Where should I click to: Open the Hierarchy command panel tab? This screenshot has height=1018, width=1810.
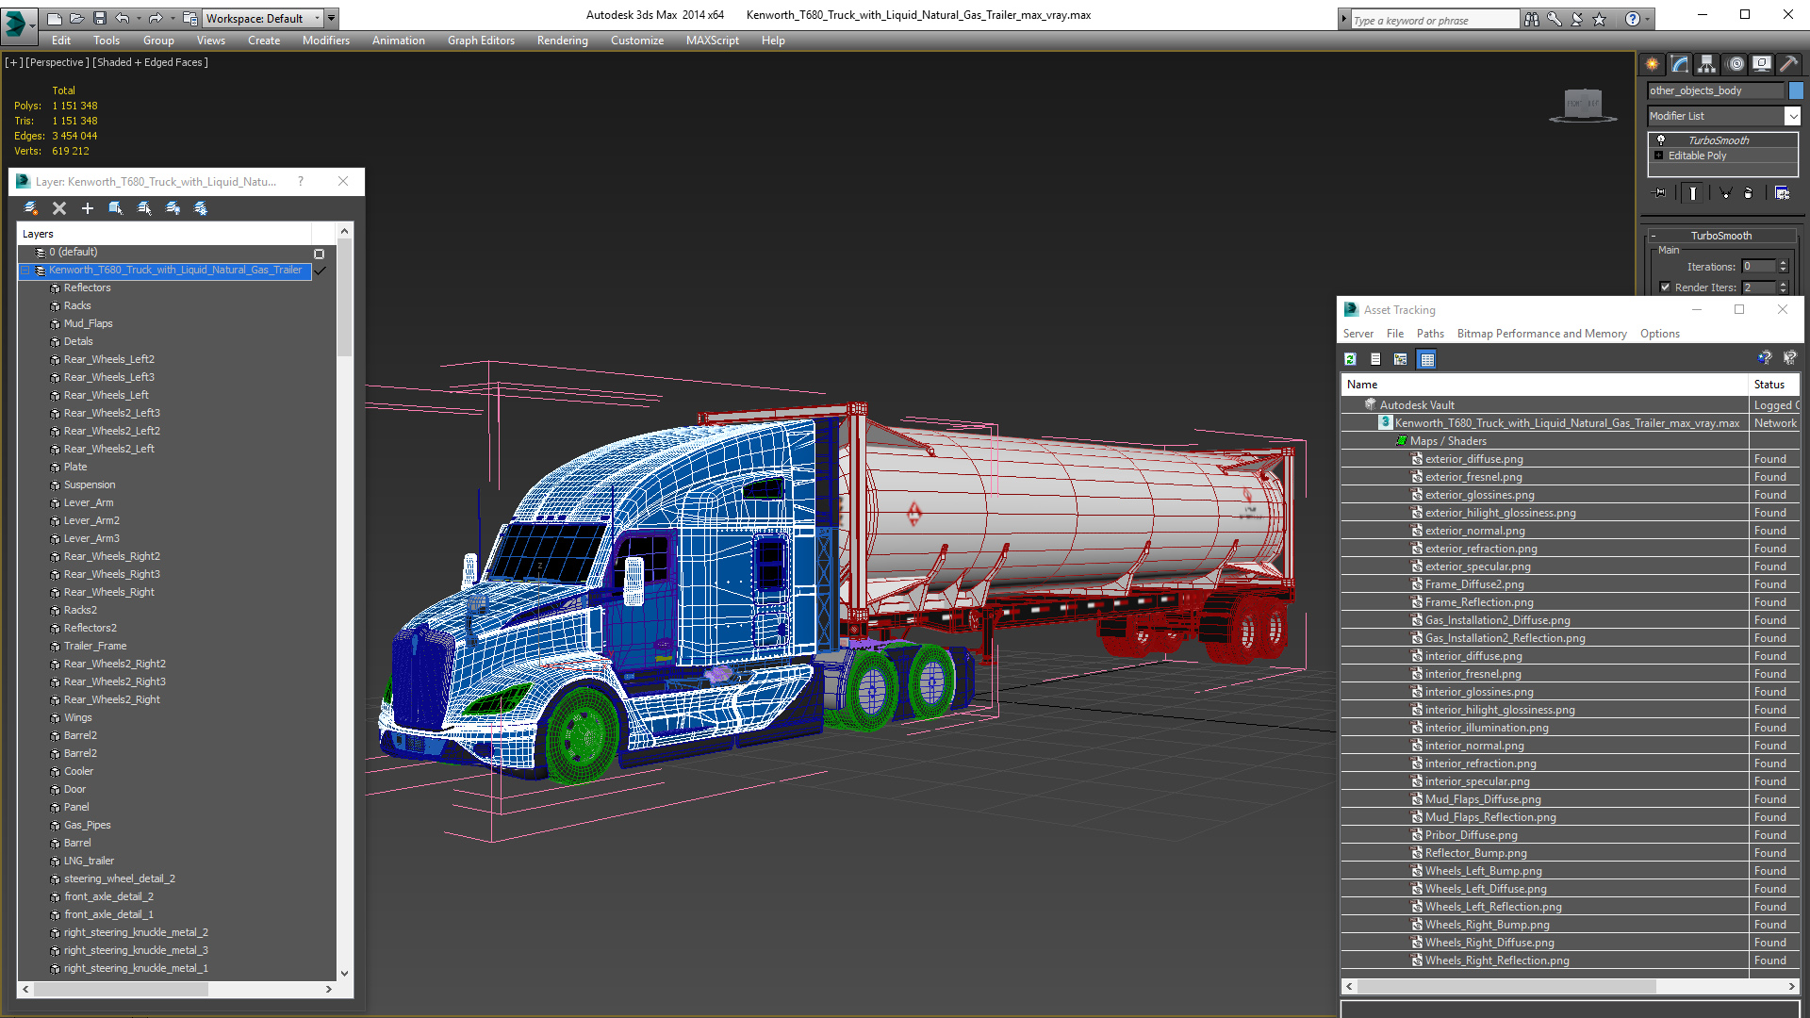pyautogui.click(x=1707, y=64)
